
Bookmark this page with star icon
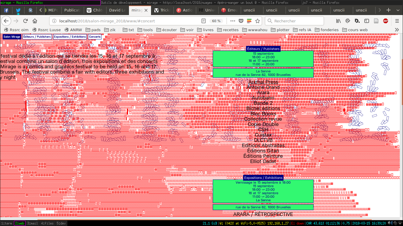[x=258, y=21]
